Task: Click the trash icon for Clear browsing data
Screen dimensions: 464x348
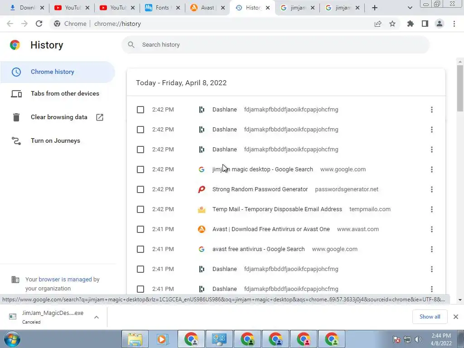Action: 16,117
